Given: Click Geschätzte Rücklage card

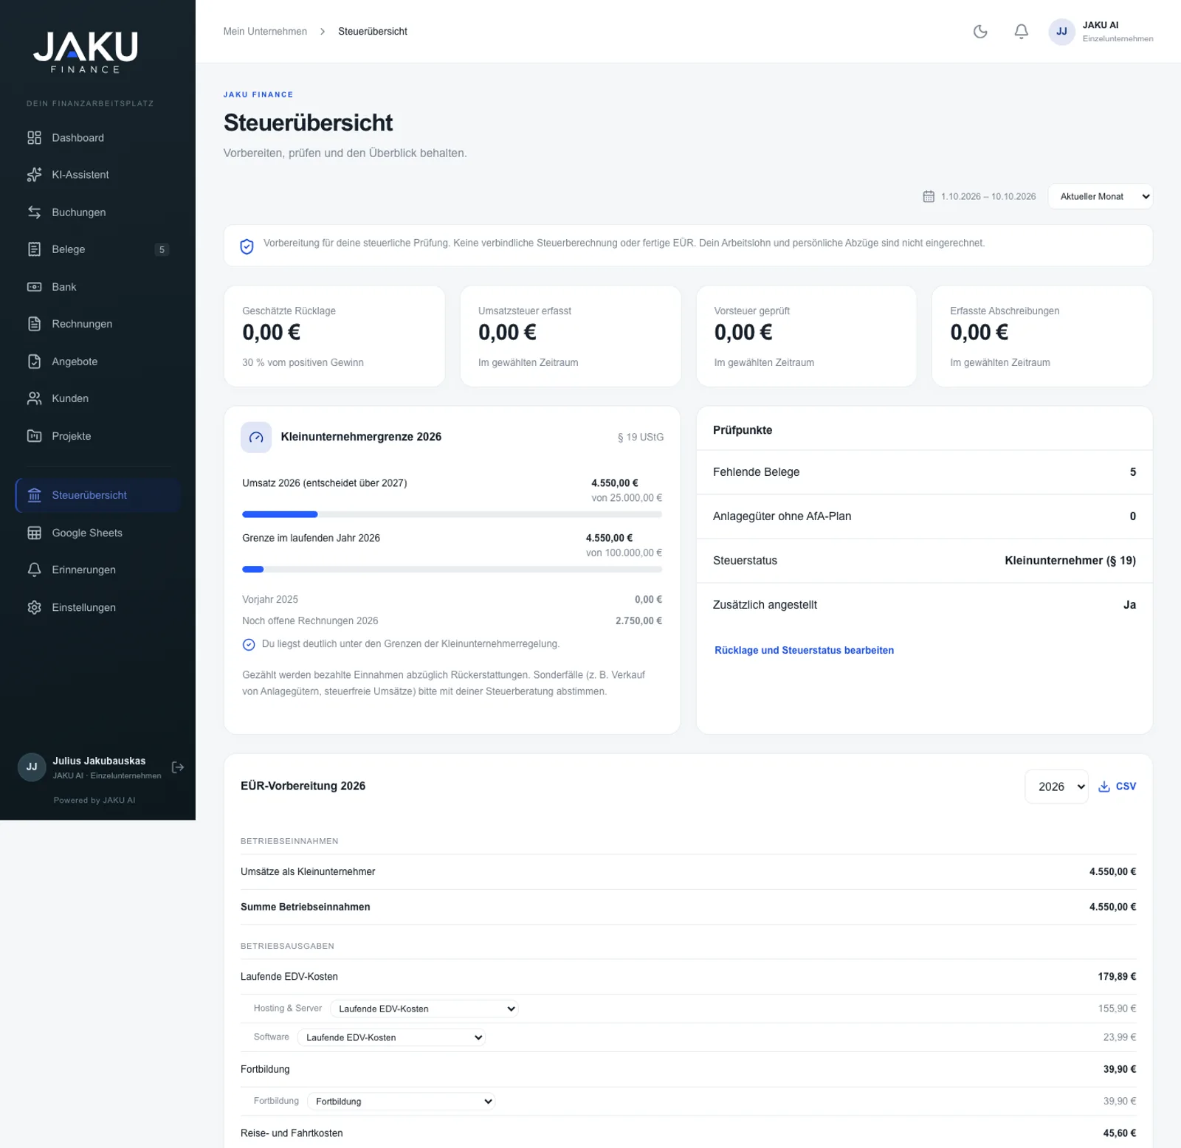Looking at the screenshot, I should tap(334, 336).
